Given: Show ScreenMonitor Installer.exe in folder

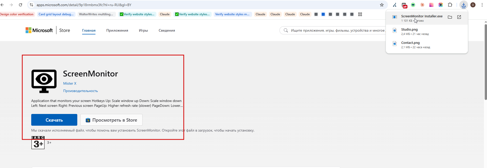Looking at the screenshot, I should pos(450,17).
